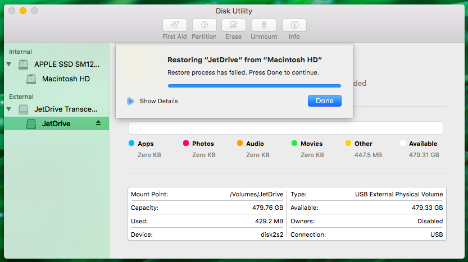
Task: Collapse the JetDrive Transcend disk tree
Action: click(9, 109)
